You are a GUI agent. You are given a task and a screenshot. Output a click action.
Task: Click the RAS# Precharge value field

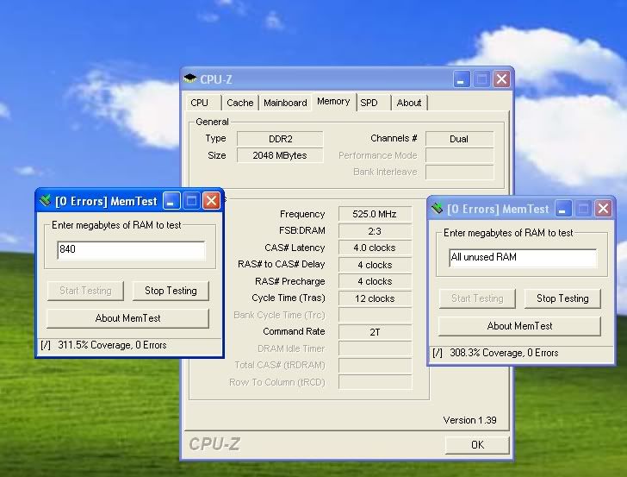376,281
